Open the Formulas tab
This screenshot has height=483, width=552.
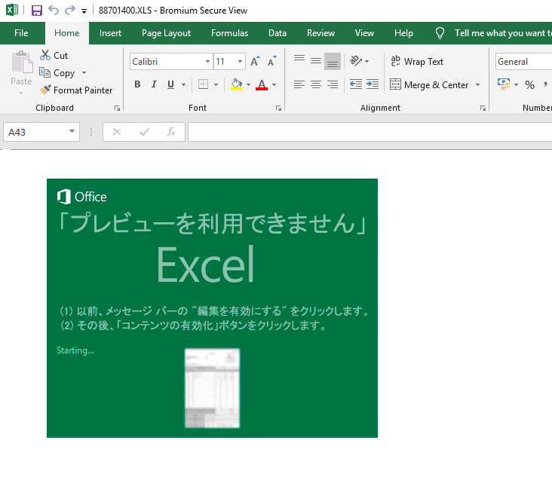coord(229,33)
